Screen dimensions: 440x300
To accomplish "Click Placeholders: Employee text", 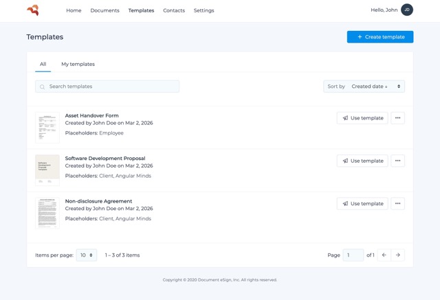I will point(94,133).
